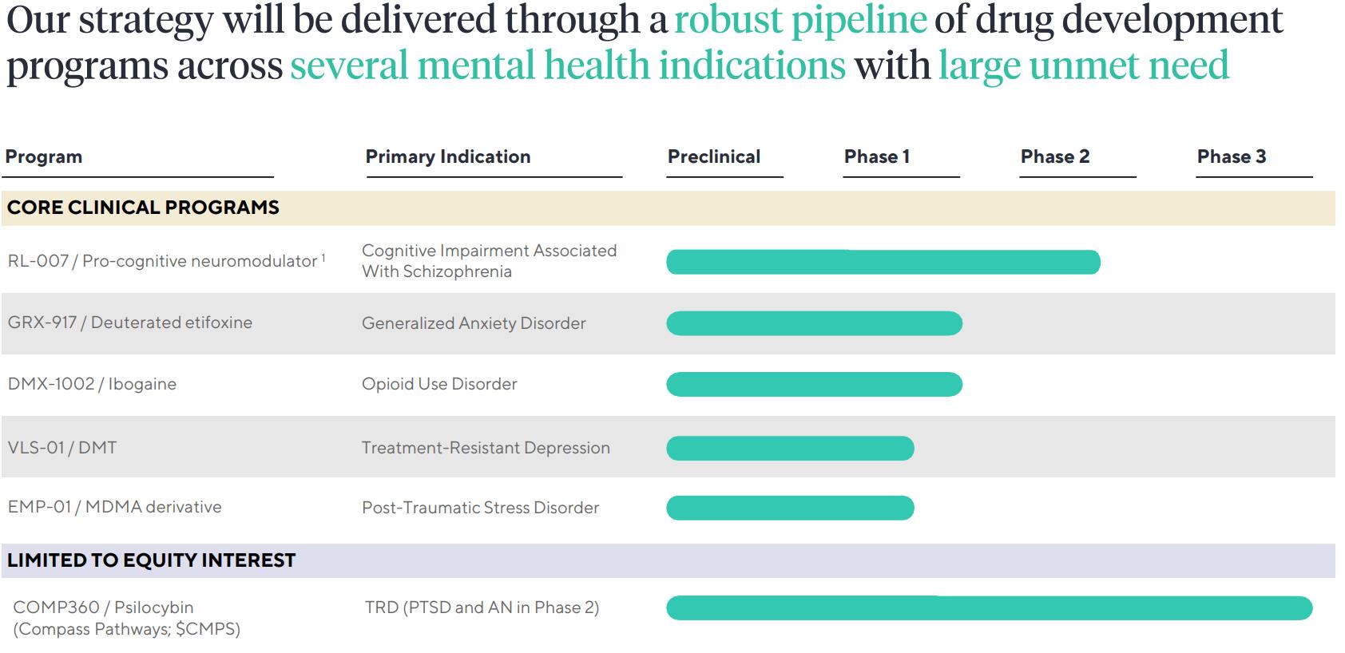Click the Core Clinical Programs section heading
The width and height of the screenshot is (1345, 653).
coord(143,208)
